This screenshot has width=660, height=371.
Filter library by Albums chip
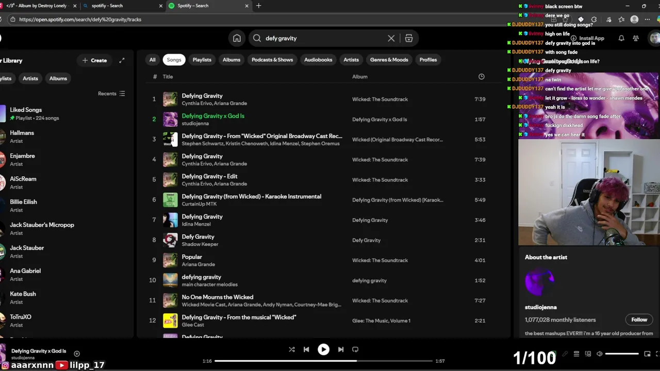pos(58,78)
